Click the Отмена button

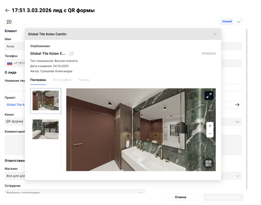181,197
